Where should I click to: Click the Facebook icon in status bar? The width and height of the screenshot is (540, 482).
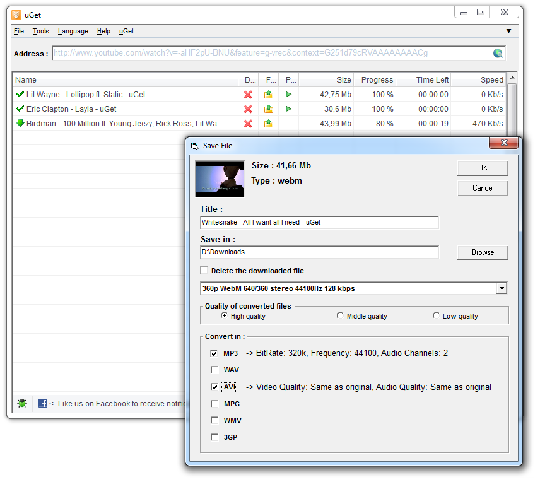[43, 403]
